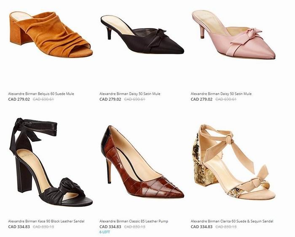Open the black Daisy 50 Satin Mule image

pos(142,35)
